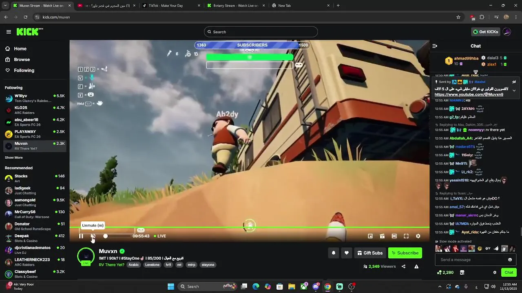Collapse the chat panel arrow icon

[x=435, y=46]
